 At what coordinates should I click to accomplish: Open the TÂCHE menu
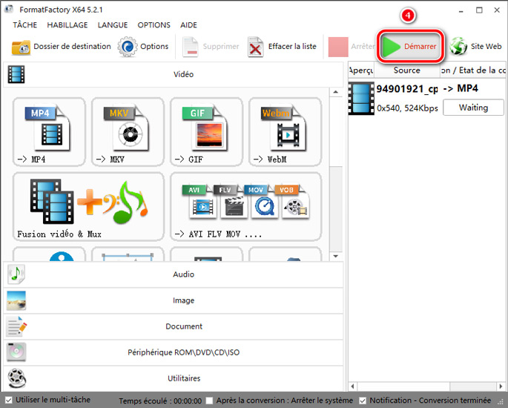[25, 25]
